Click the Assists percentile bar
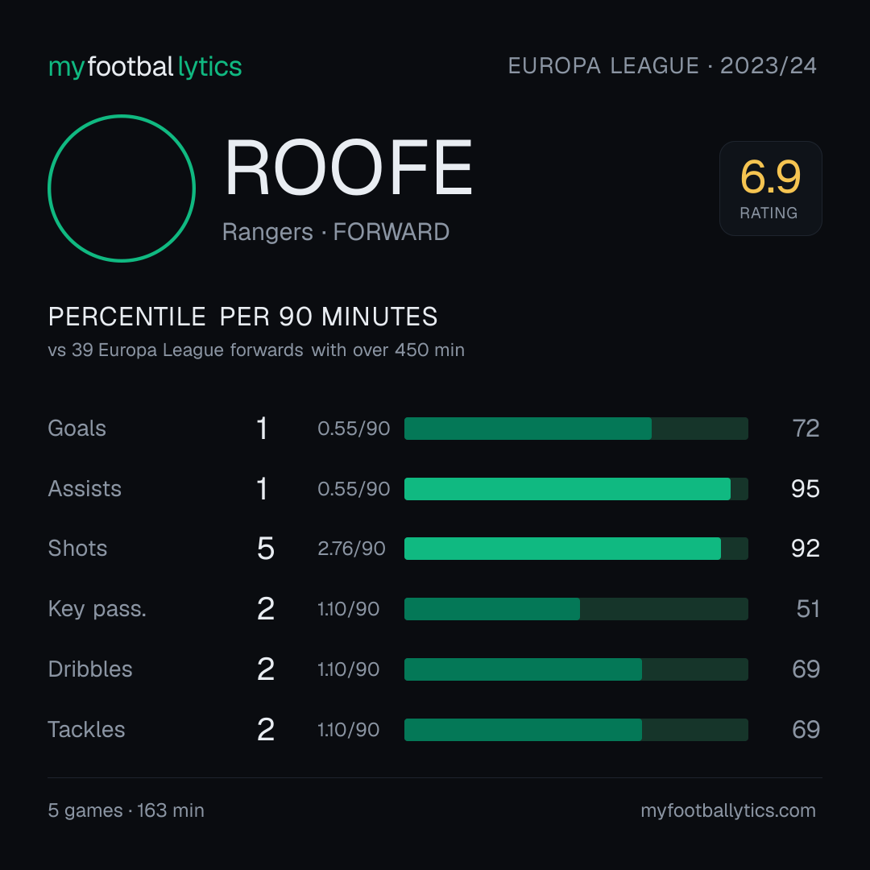 click(576, 489)
